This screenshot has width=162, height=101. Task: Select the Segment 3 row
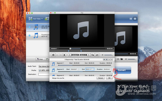(x=81, y=75)
